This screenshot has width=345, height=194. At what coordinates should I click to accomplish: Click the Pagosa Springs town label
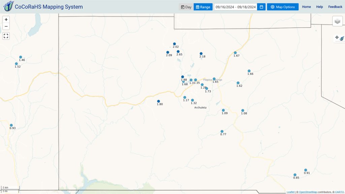point(213,79)
